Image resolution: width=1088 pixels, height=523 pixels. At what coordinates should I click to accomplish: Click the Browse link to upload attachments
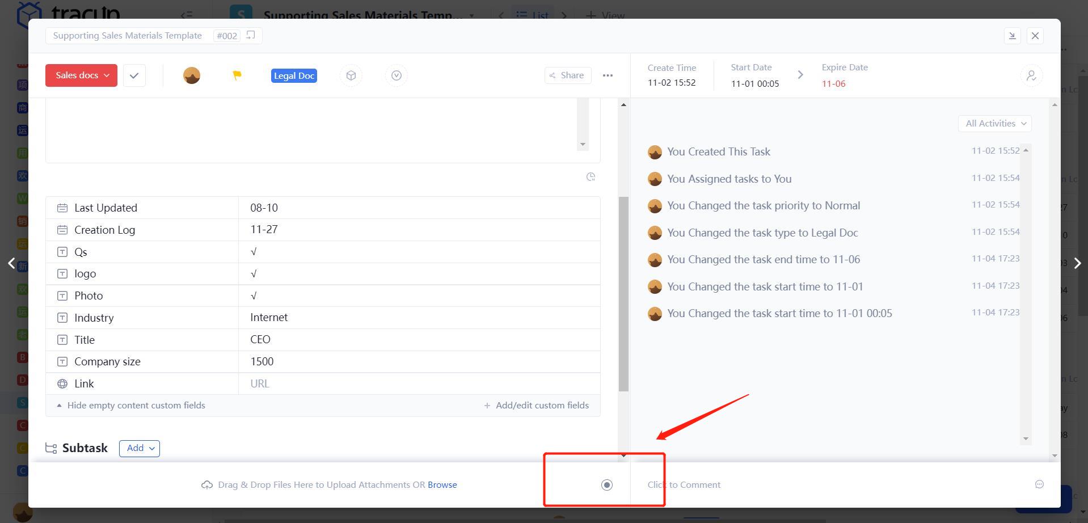tap(442, 485)
